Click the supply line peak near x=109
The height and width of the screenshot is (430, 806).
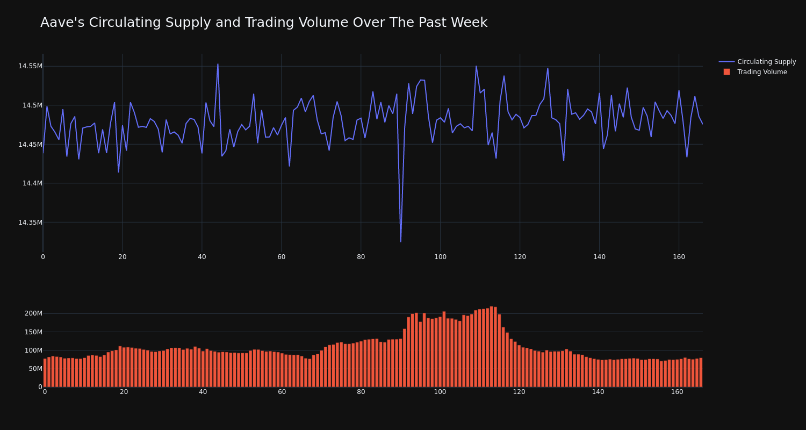point(476,66)
